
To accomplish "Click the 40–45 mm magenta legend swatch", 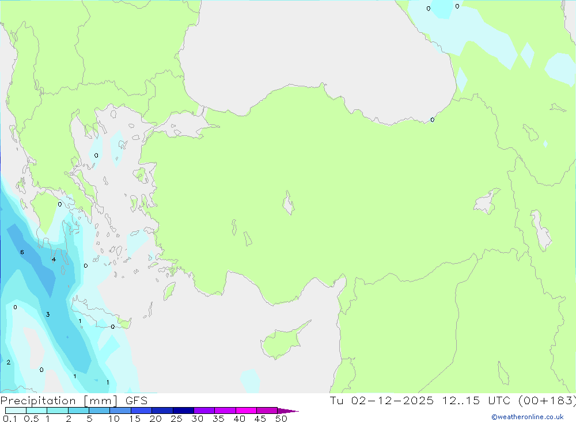I will (246, 410).
